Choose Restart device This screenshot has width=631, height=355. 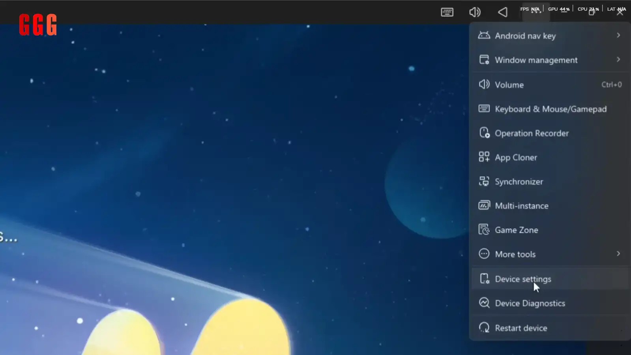[550, 328]
